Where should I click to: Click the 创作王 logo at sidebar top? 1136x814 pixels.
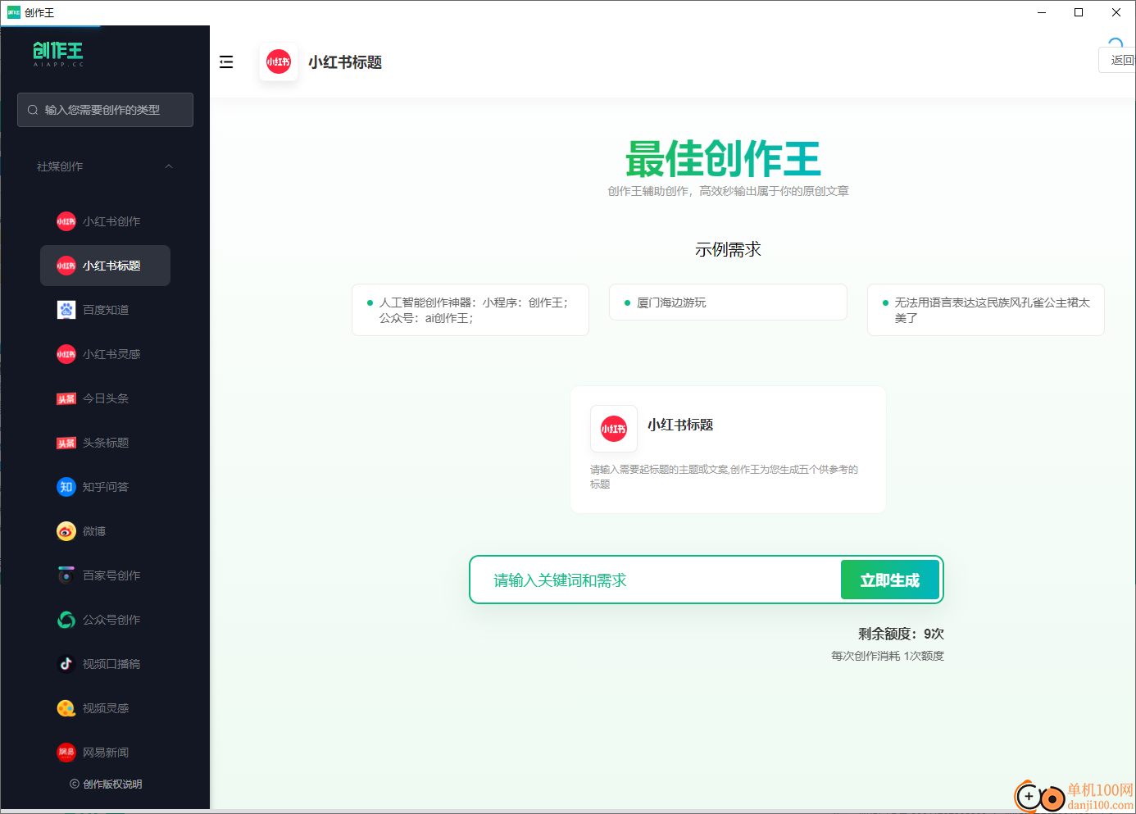click(x=58, y=54)
